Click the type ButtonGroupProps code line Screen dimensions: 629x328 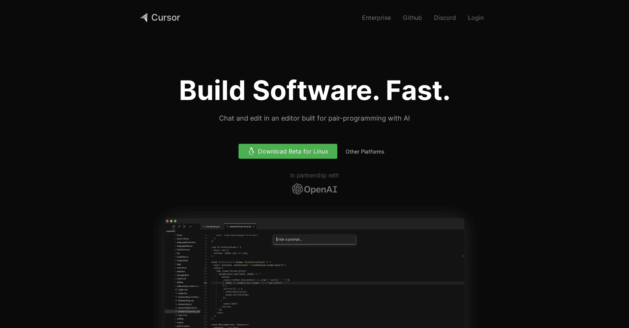pyautogui.click(x=226, y=247)
